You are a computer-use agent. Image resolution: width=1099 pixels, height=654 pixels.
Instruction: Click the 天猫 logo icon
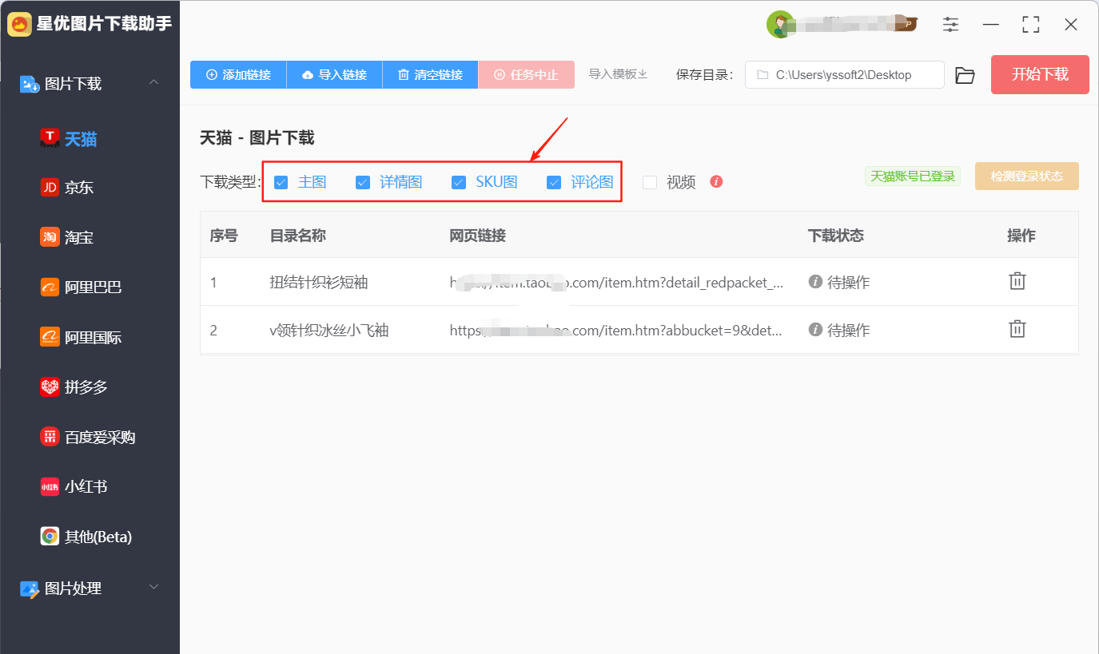pyautogui.click(x=50, y=139)
